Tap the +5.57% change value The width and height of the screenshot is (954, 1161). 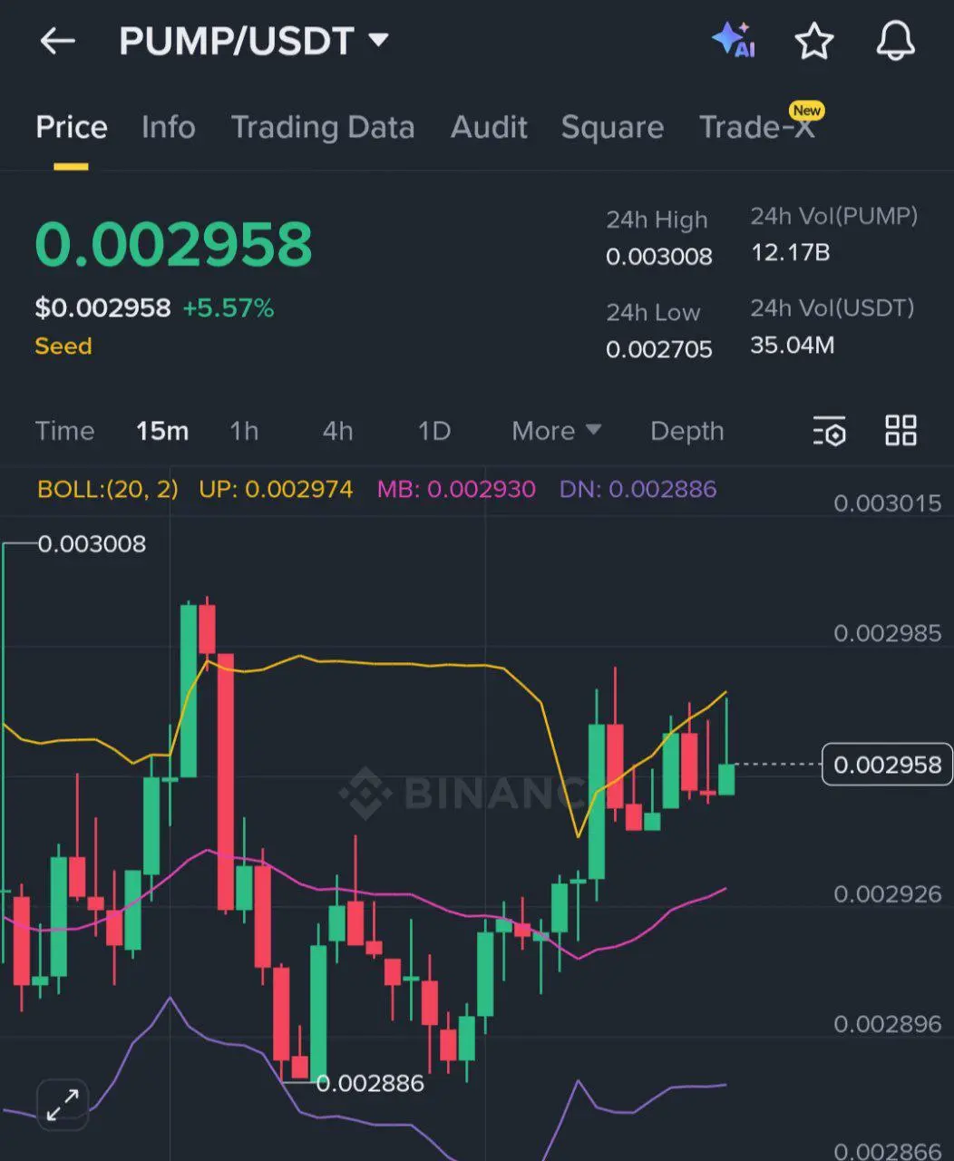click(x=229, y=308)
